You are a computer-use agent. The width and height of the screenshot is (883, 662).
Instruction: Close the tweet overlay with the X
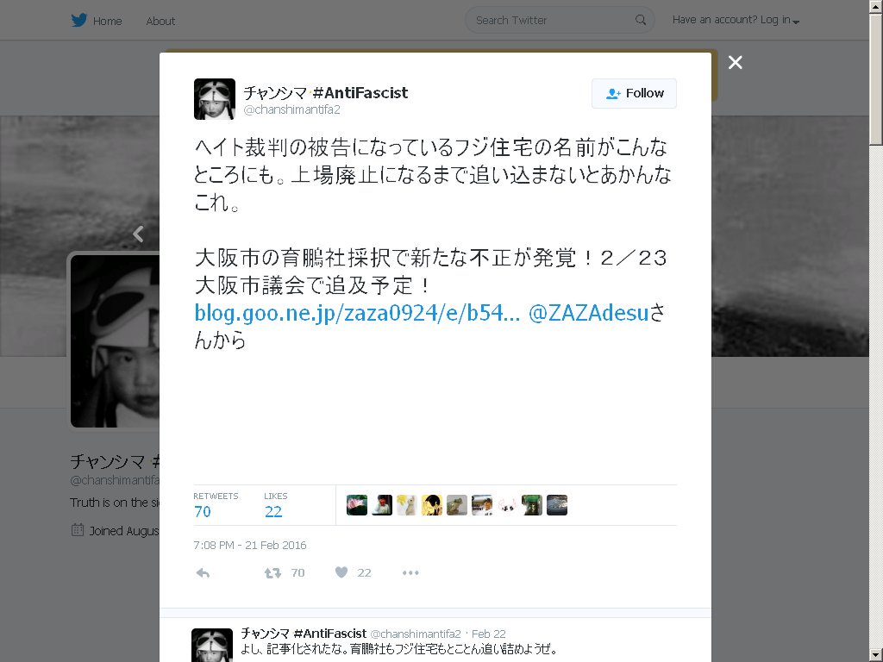(735, 62)
